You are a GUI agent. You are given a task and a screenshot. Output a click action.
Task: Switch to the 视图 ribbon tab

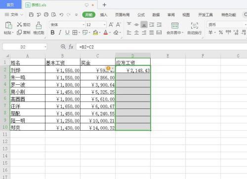tap(186, 15)
